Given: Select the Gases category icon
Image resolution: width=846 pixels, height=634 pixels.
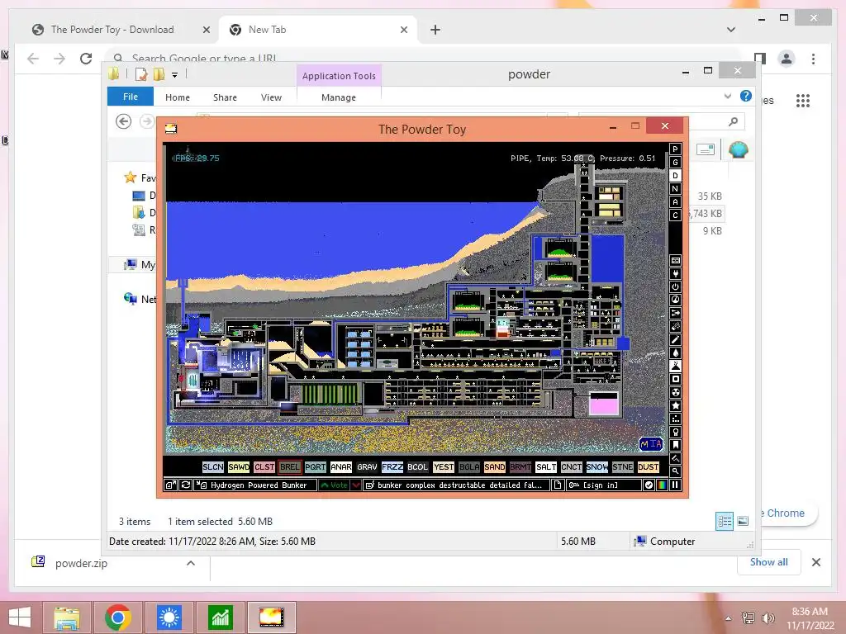Looking at the screenshot, I should 675,339.
